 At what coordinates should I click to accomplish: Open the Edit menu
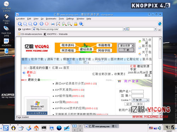click(x=29, y=19)
